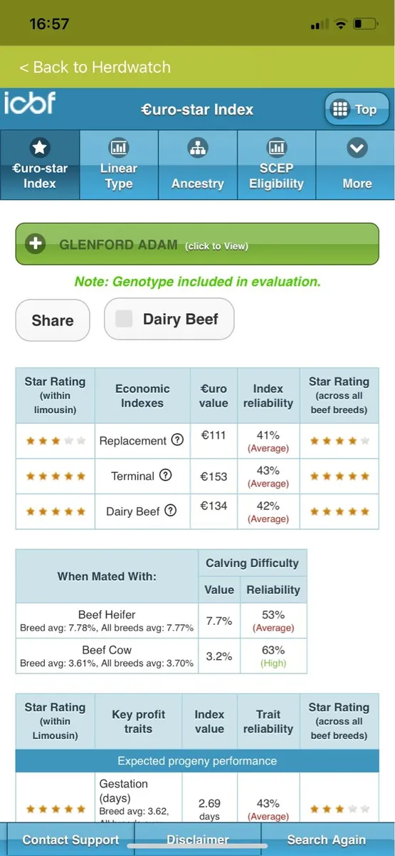Open Dairy Beef index help question mark
The width and height of the screenshot is (395, 856).
pyautogui.click(x=171, y=510)
